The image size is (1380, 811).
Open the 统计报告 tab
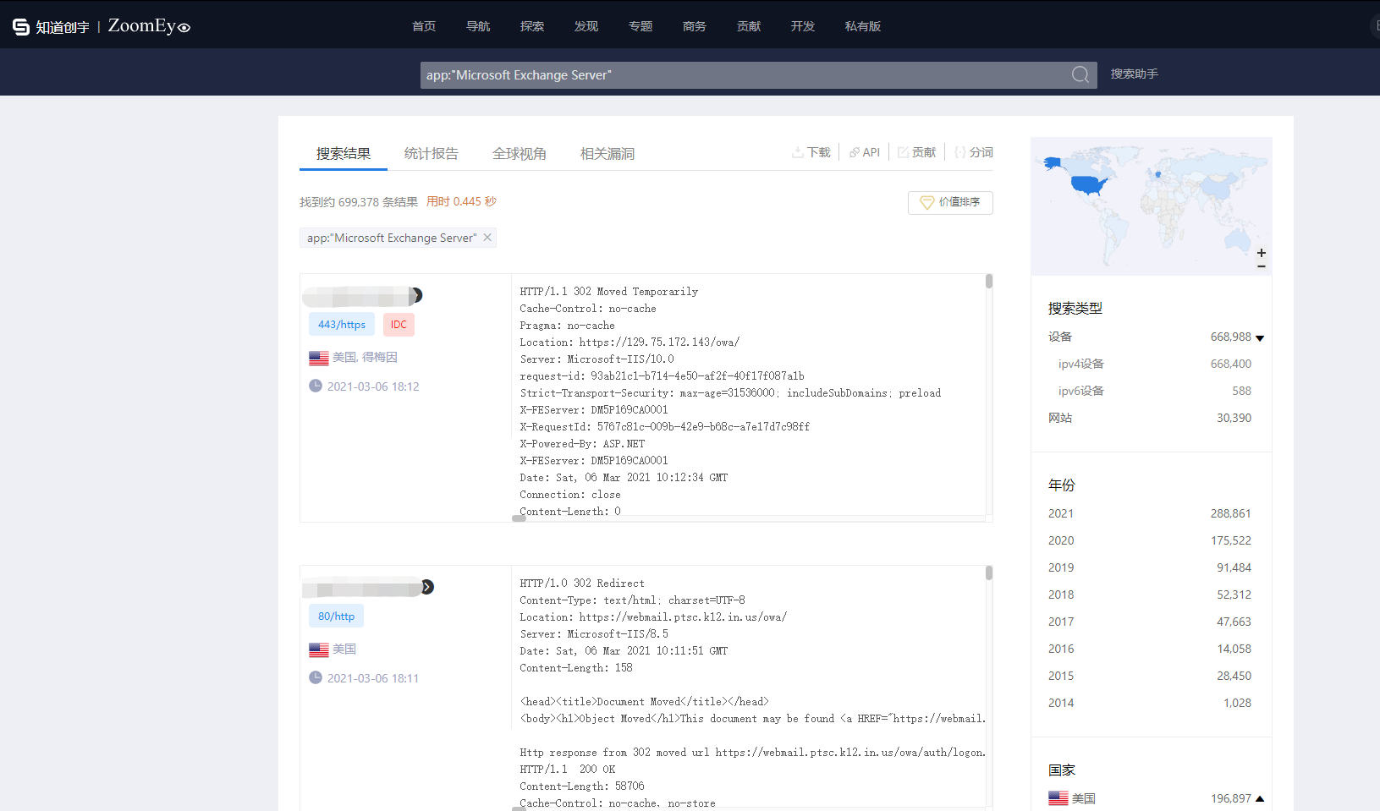[x=432, y=154]
